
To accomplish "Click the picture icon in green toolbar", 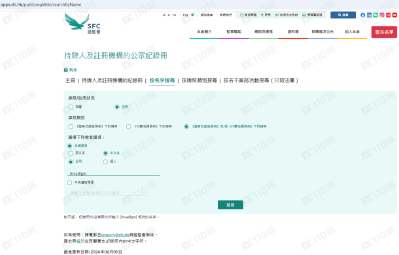I will (x=304, y=15).
